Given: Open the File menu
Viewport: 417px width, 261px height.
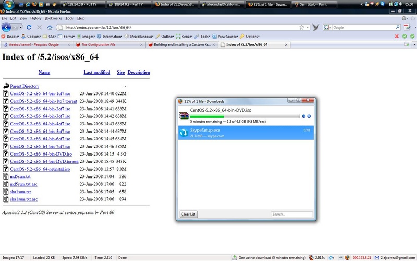Looking at the screenshot, I should coord(4,18).
